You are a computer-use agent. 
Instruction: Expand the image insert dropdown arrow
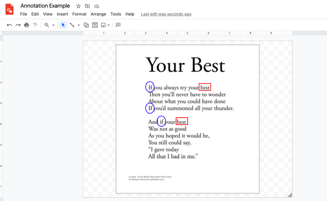[x=108, y=25]
